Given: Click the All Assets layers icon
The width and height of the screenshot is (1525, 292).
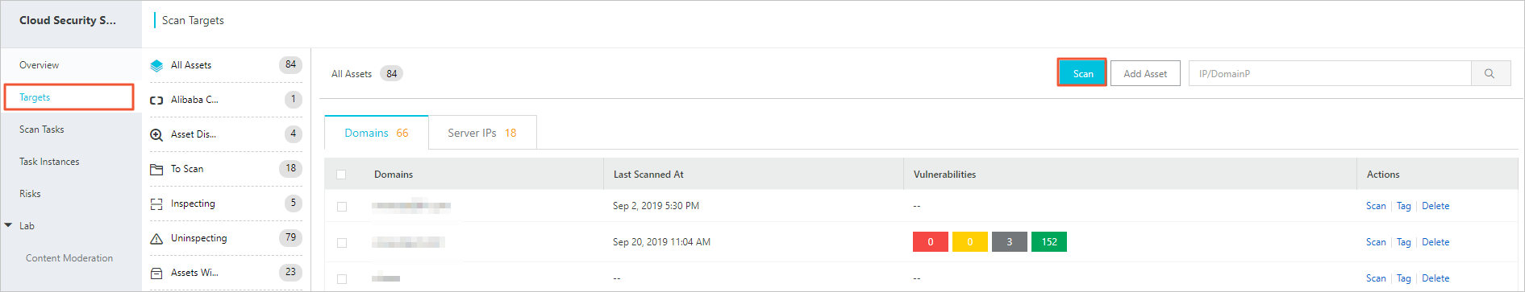Looking at the screenshot, I should (x=156, y=66).
